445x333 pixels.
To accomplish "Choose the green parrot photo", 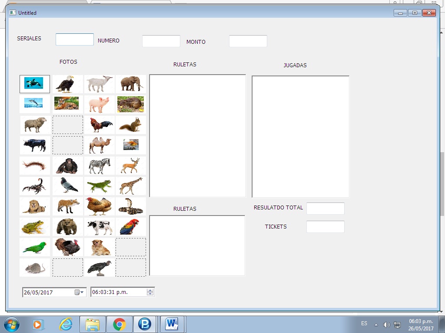I will 35,247.
